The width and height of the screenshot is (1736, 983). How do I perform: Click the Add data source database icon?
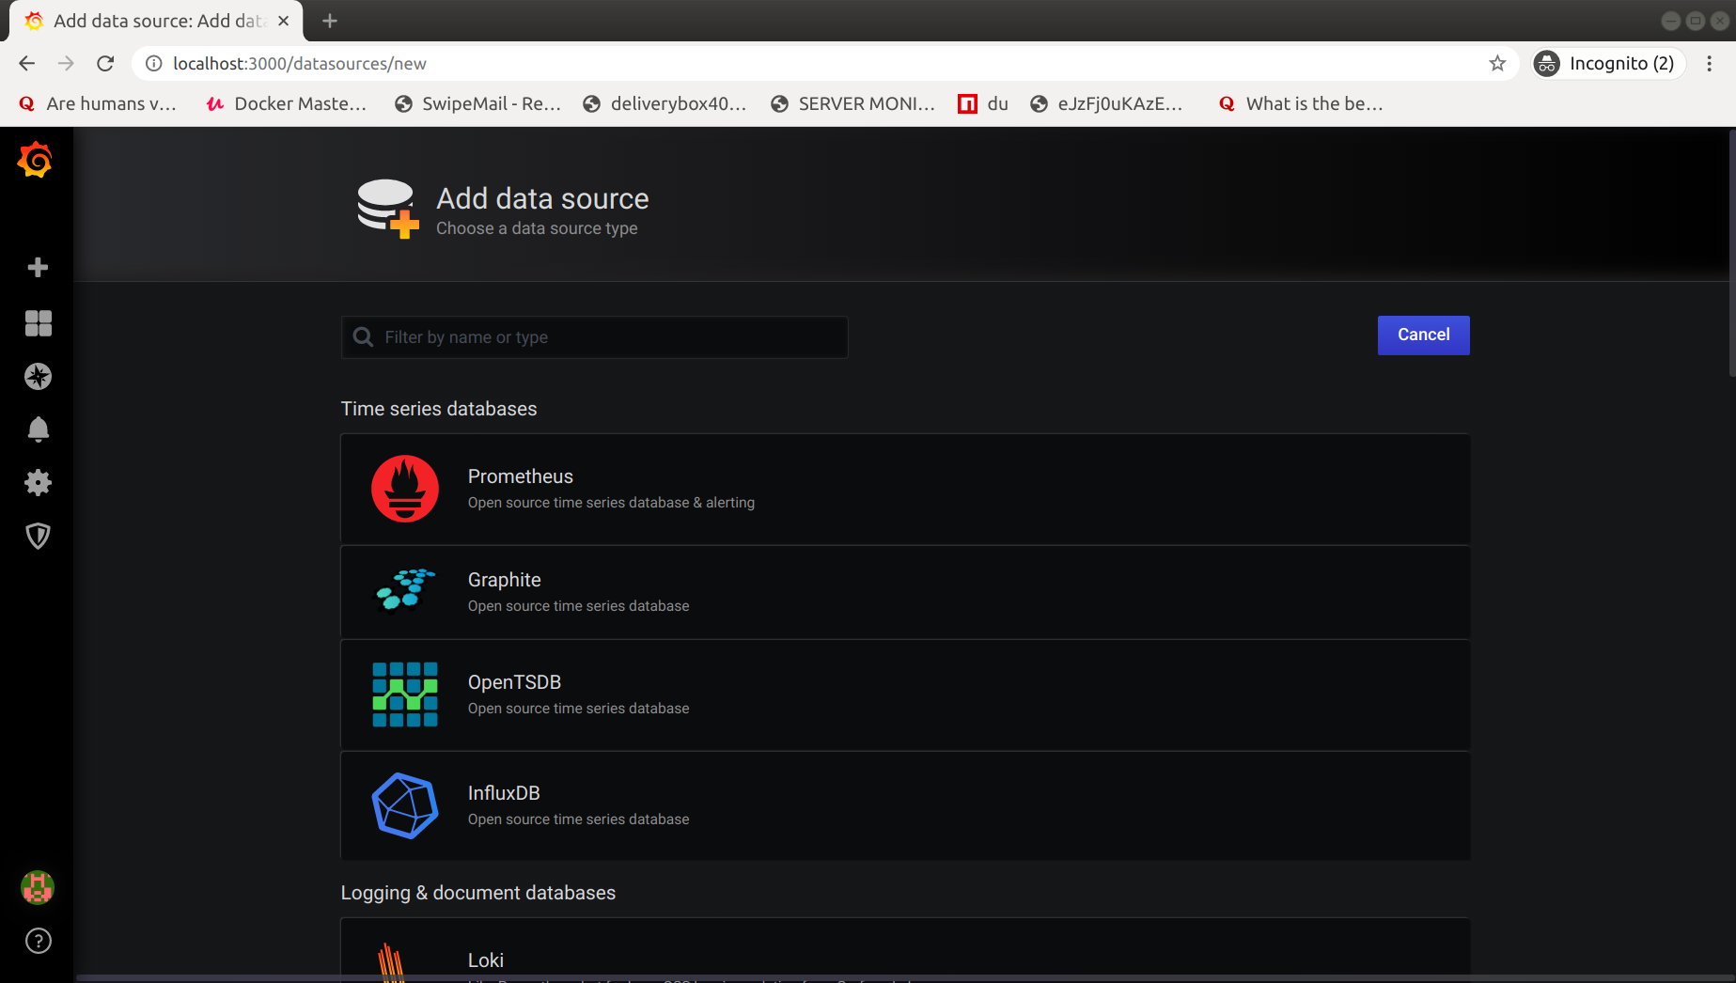pyautogui.click(x=387, y=209)
